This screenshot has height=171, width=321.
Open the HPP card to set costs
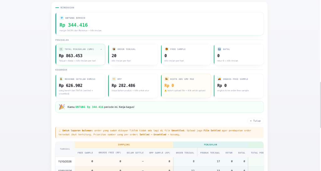(133, 86)
